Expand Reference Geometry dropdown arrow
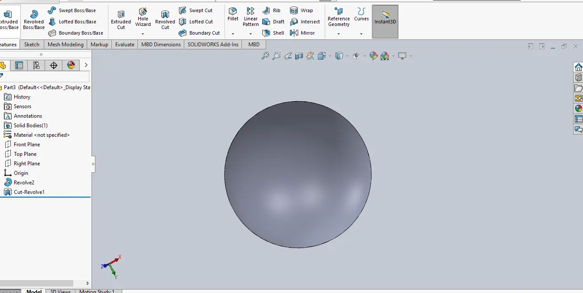583x293 pixels. click(339, 34)
